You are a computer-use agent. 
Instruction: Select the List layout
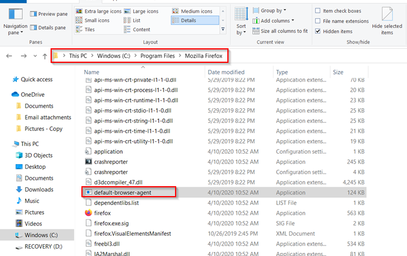coord(132,20)
